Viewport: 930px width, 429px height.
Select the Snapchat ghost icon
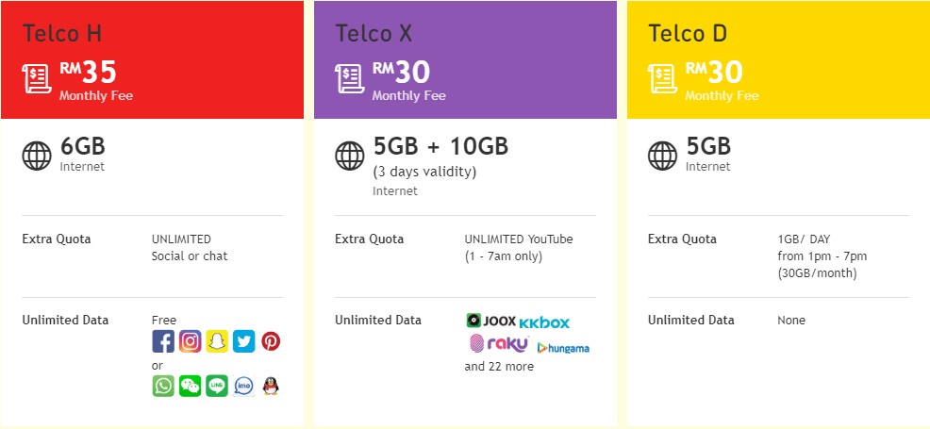217,341
